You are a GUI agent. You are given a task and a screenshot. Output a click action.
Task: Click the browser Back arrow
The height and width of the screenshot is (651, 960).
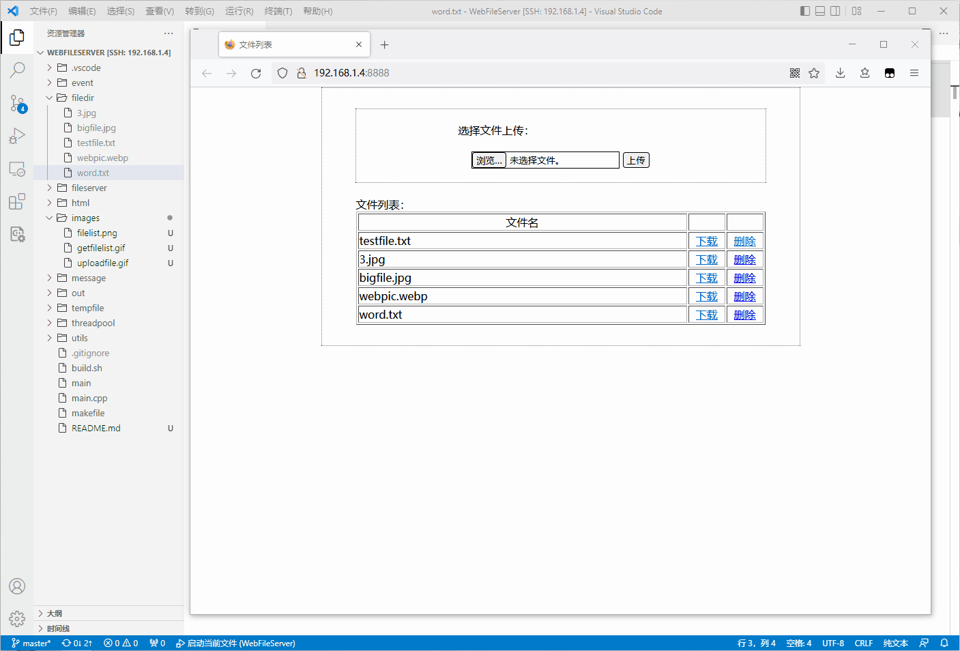click(207, 73)
